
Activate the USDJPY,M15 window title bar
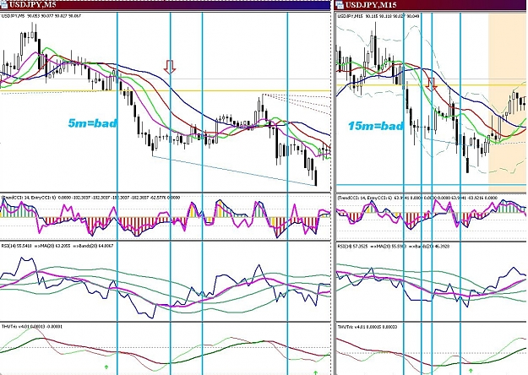coord(430,5)
